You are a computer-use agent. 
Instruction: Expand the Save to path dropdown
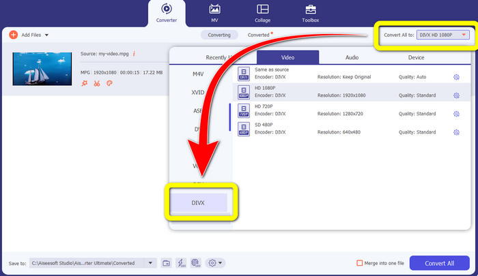tap(150, 263)
